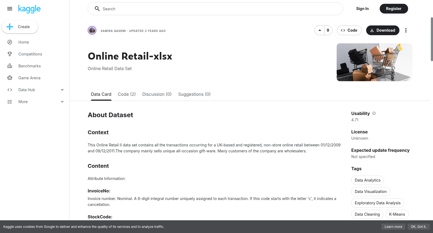433x233 pixels.
Task: Click the Learn more cookie button
Action: (x=393, y=227)
